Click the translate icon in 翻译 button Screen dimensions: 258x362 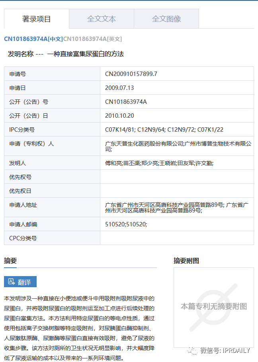pyautogui.click(x=12, y=282)
